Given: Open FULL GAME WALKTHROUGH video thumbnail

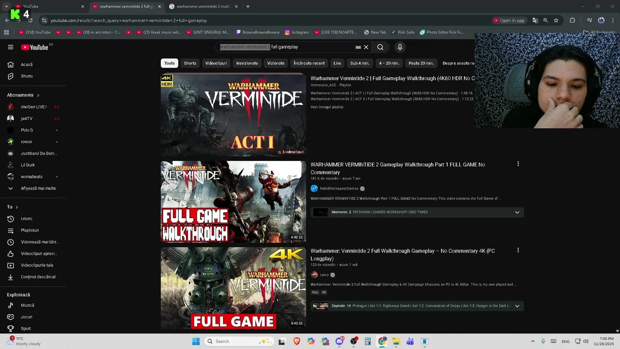Looking at the screenshot, I should (233, 202).
